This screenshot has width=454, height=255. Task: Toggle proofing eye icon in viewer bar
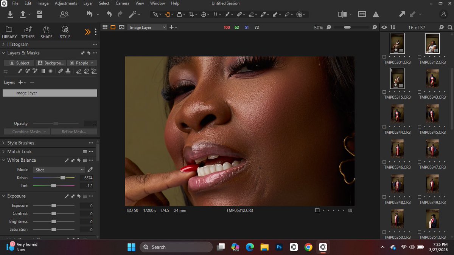point(122,28)
